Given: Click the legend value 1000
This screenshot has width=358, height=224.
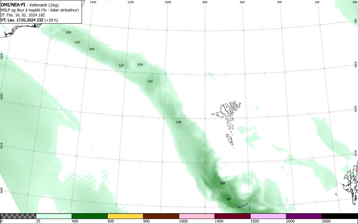Looking at the screenshot, I should (x=183, y=221).
